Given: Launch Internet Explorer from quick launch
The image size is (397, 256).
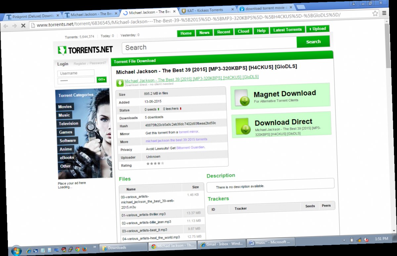Looking at the screenshot, I should 29,250.
